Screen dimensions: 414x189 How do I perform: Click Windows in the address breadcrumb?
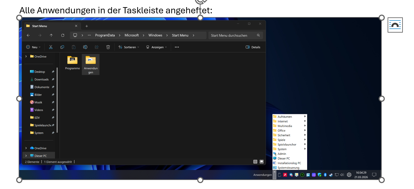click(x=155, y=35)
